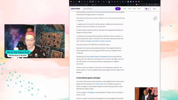Screen dimensions: 178x100
Task: Toggle the browser sidebar panel icon
Action: pyautogui.click(x=149, y=5)
